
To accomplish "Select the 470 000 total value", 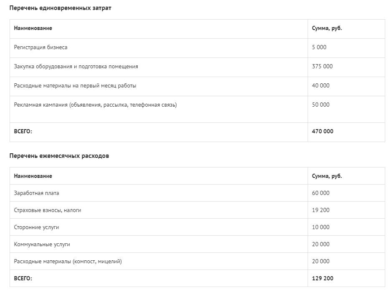I will [323, 131].
